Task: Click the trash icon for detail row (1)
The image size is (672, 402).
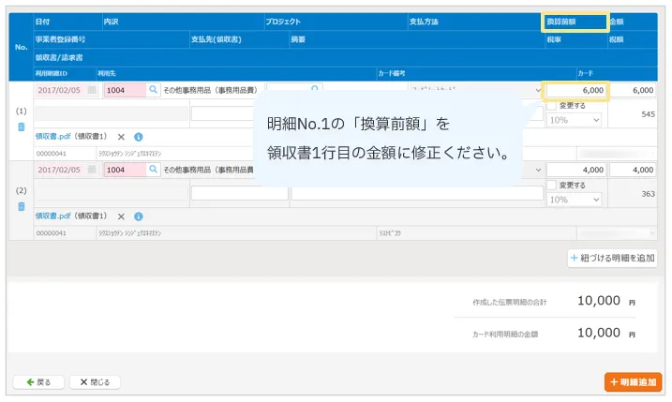Action: point(22,126)
